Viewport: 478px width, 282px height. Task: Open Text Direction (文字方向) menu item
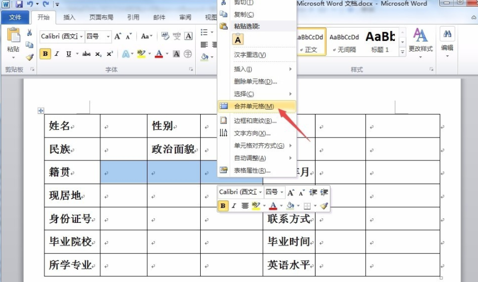click(256, 133)
